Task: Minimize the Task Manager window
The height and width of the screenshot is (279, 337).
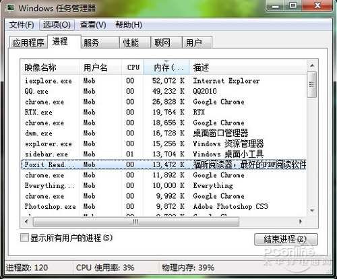Action: (275, 5)
